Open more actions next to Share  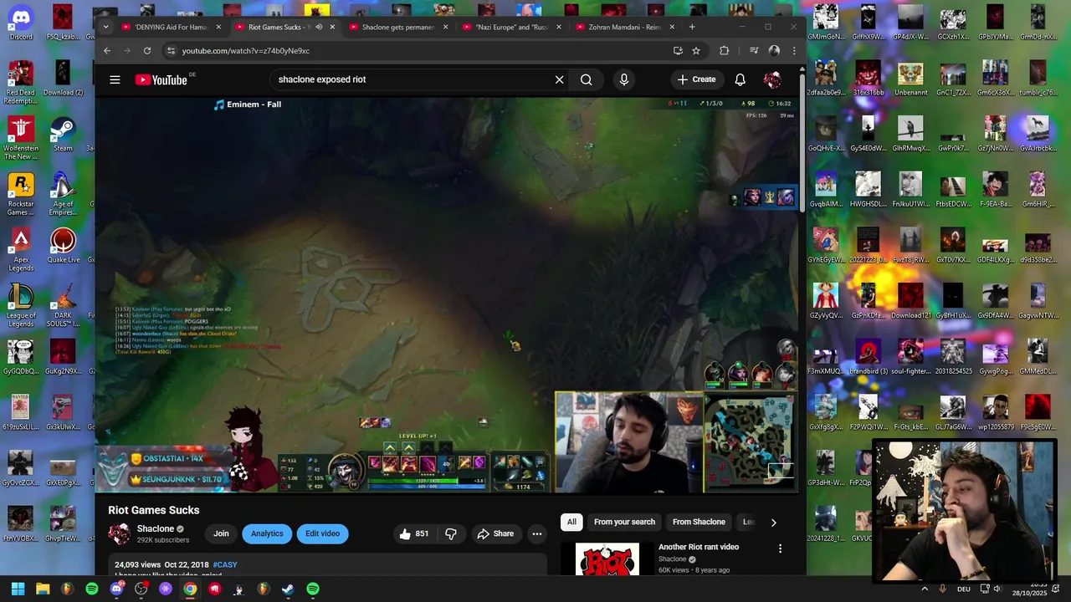pyautogui.click(x=537, y=533)
